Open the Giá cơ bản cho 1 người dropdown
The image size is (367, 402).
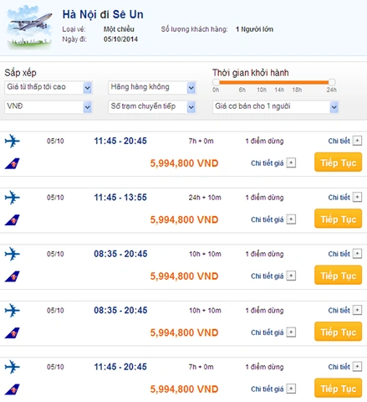coord(276,107)
